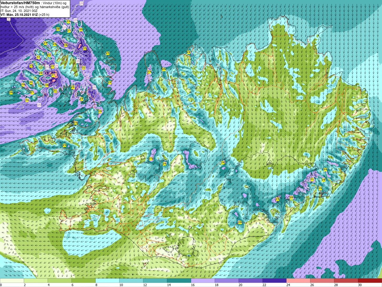Pick the light green swatch between 4 and 6

pos(60,281)
